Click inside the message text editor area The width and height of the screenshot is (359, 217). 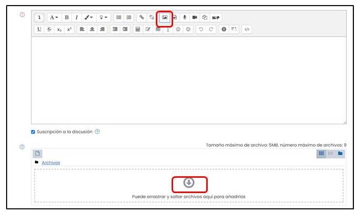(x=188, y=80)
